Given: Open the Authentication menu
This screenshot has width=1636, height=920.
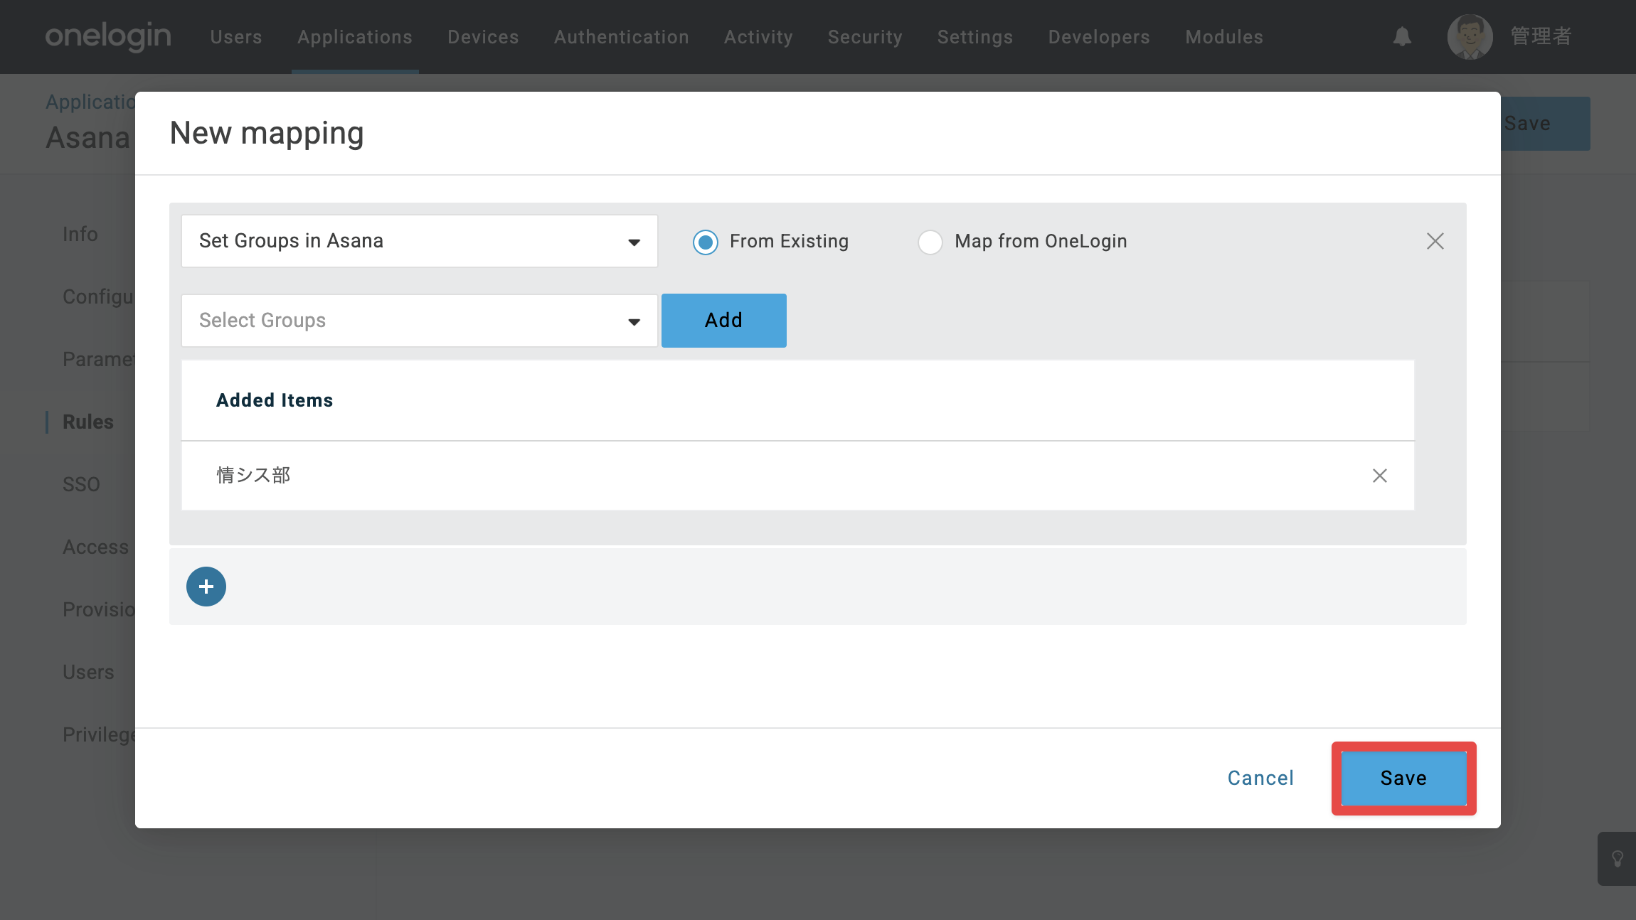Looking at the screenshot, I should 622,37.
